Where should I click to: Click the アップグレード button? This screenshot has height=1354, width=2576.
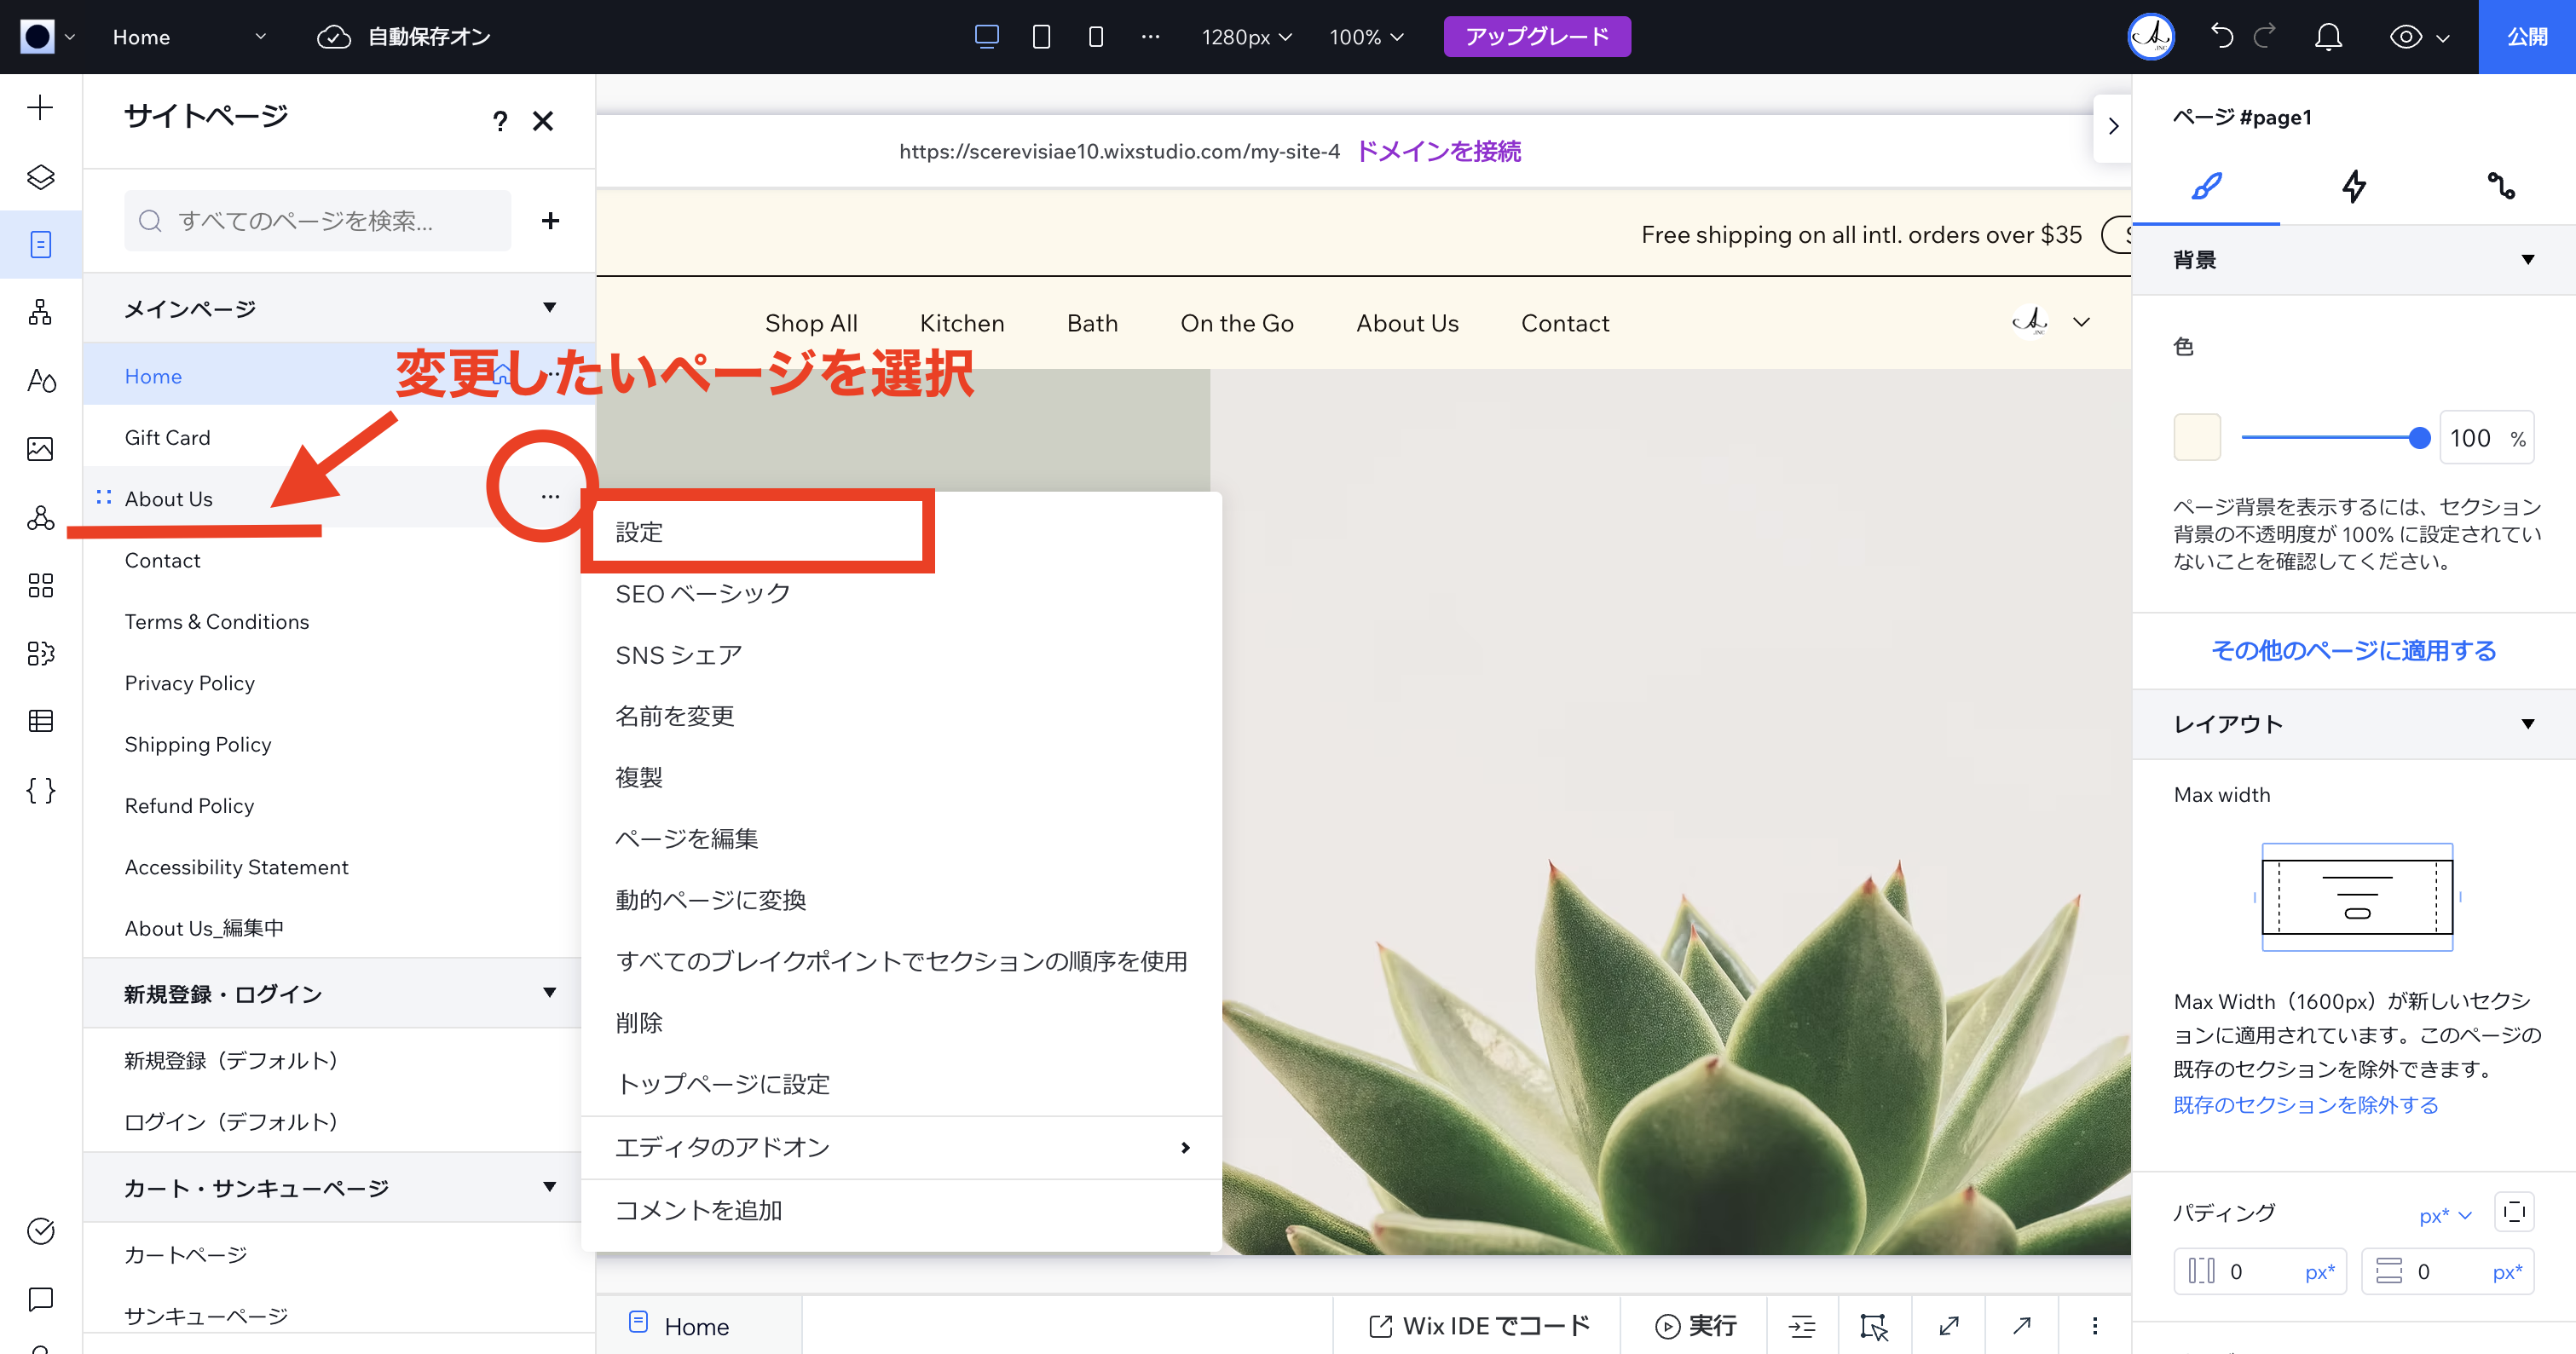(x=1537, y=36)
